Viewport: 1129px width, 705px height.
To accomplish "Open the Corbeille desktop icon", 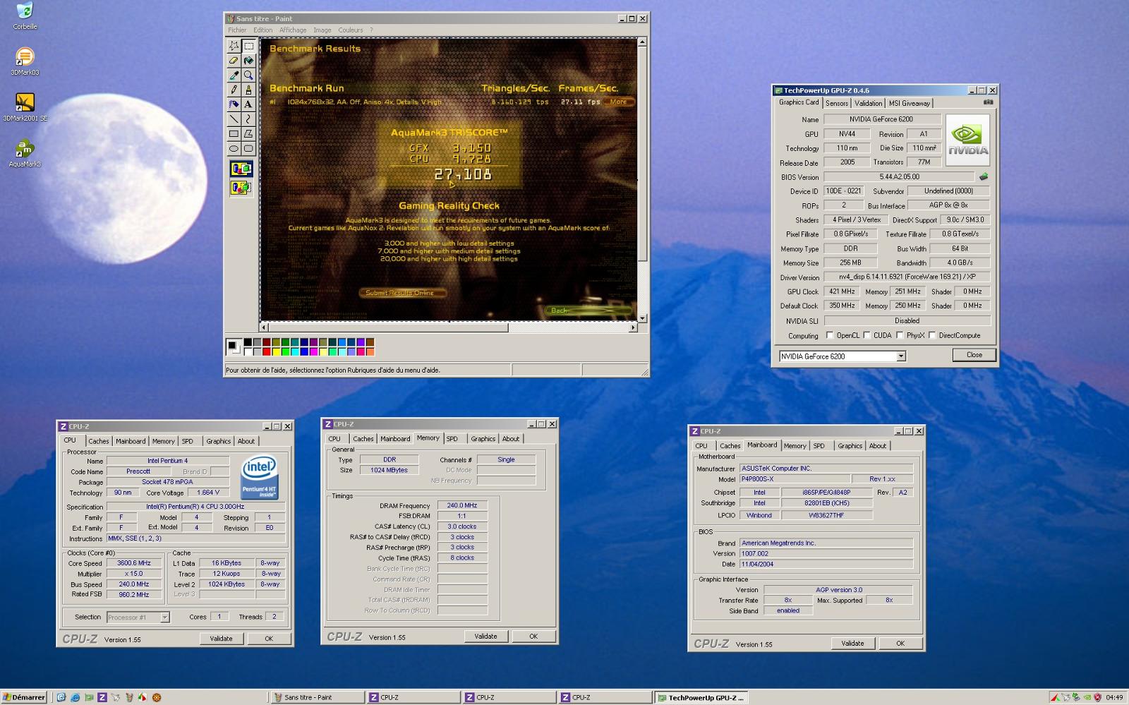I will 25,16.
